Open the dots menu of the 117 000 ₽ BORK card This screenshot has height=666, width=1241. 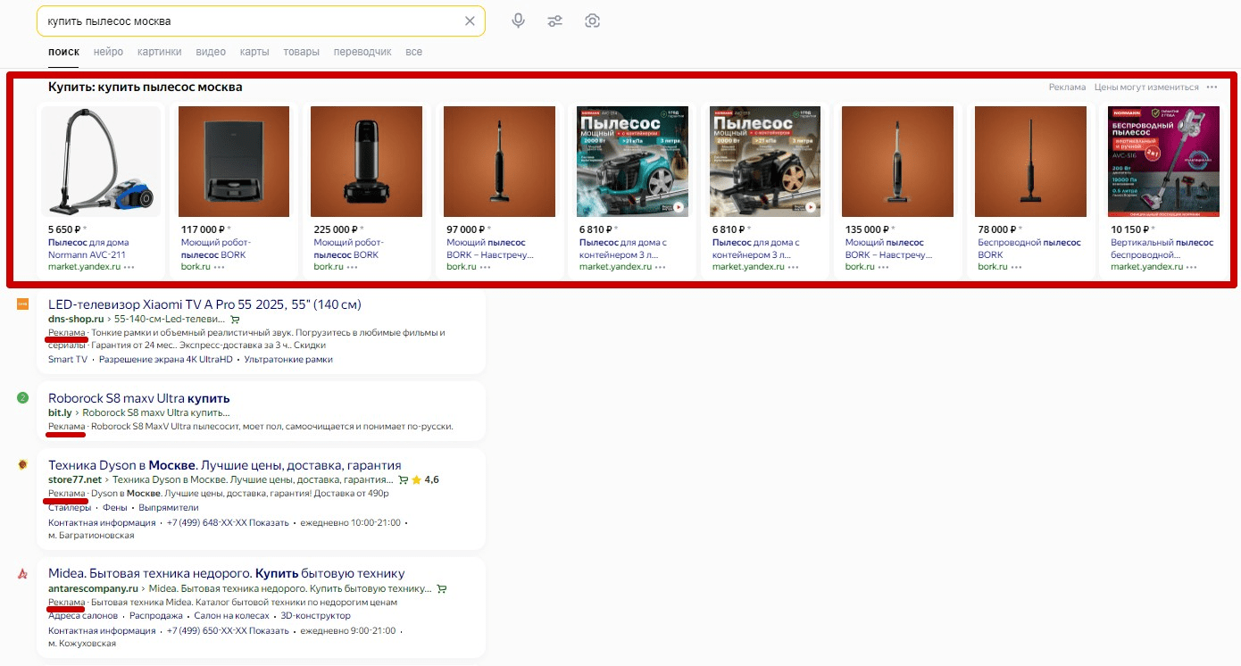tap(219, 267)
